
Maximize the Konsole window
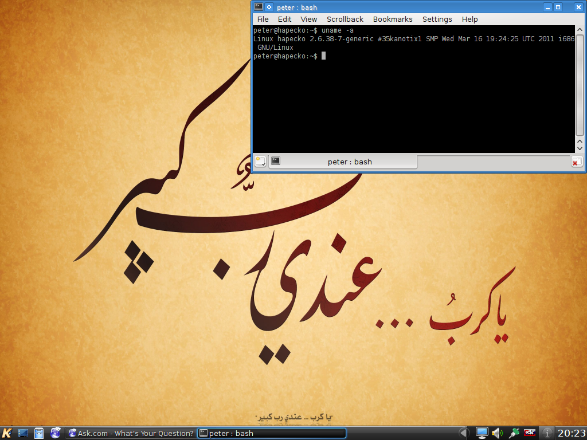tap(558, 7)
